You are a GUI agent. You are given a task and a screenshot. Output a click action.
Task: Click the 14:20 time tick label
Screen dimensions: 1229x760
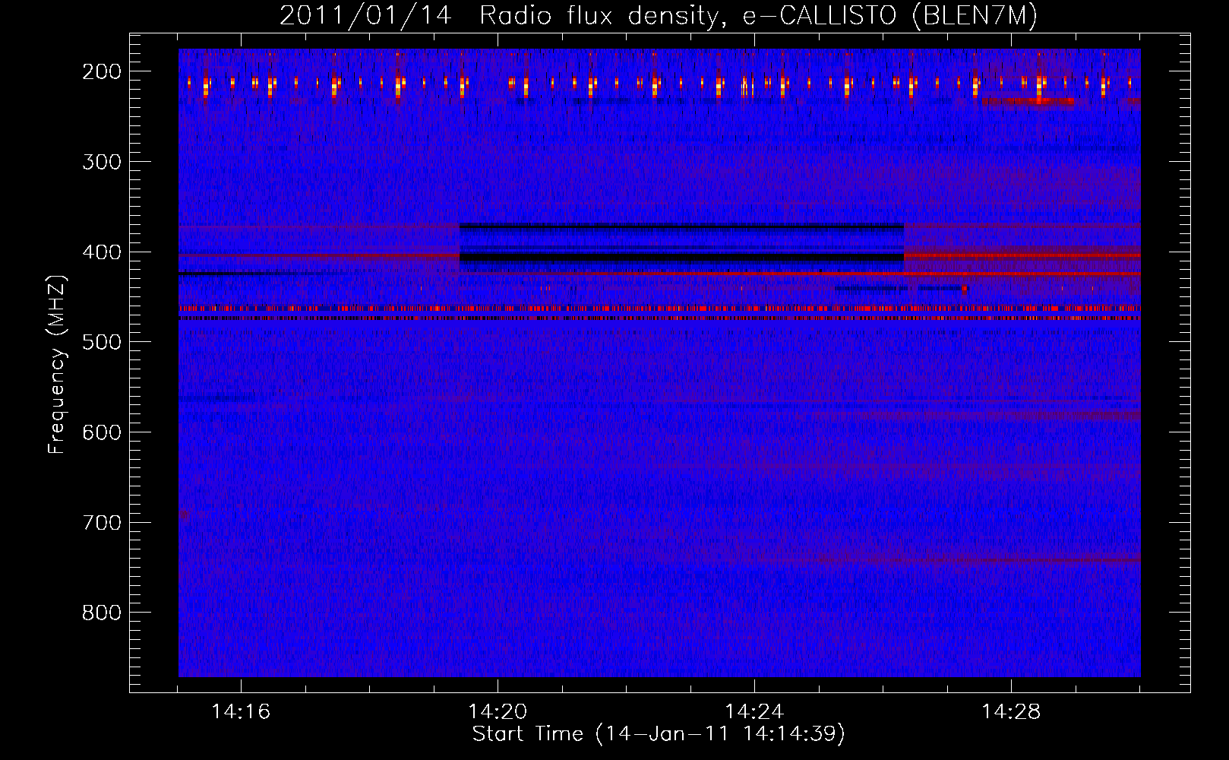click(x=498, y=712)
